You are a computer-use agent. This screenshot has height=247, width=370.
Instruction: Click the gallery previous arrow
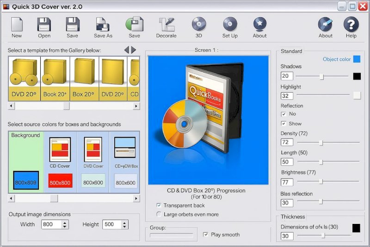pyautogui.click(x=126, y=50)
